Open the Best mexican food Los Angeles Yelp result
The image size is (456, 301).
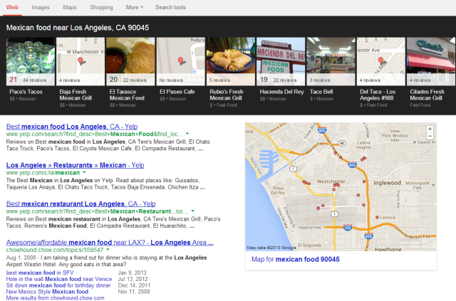(72, 127)
